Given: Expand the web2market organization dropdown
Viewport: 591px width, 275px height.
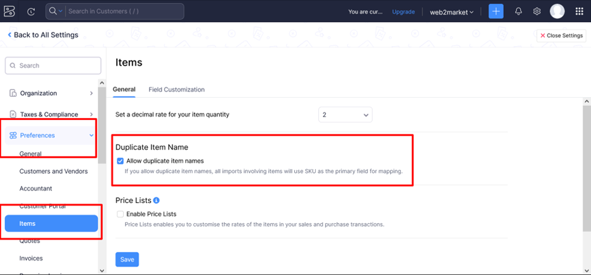Looking at the screenshot, I should [452, 12].
